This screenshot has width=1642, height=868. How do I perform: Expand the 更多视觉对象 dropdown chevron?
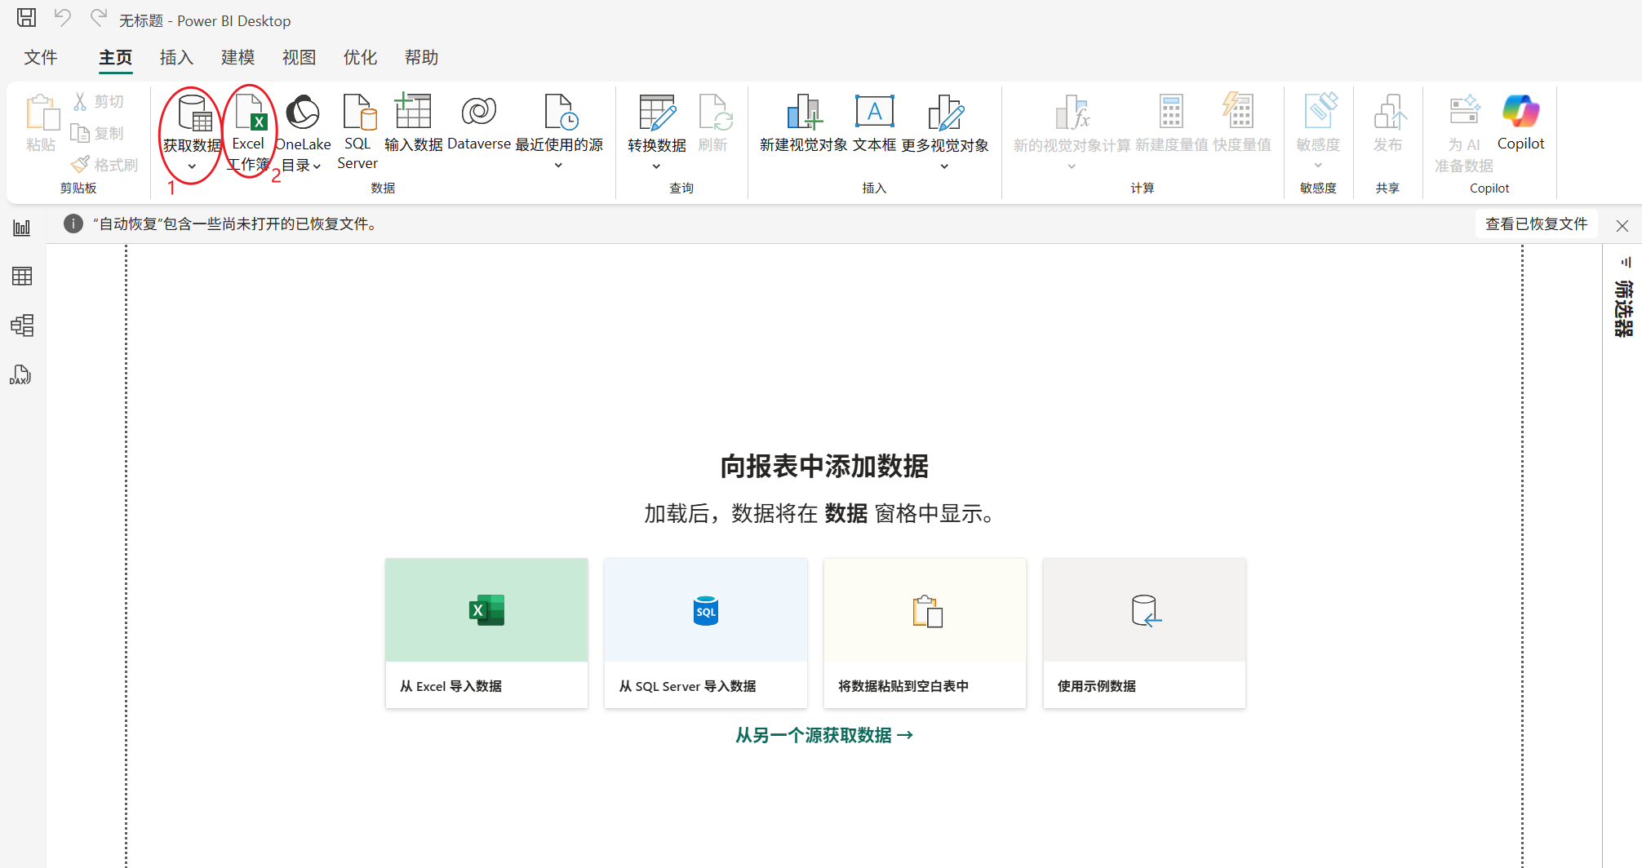point(944,166)
